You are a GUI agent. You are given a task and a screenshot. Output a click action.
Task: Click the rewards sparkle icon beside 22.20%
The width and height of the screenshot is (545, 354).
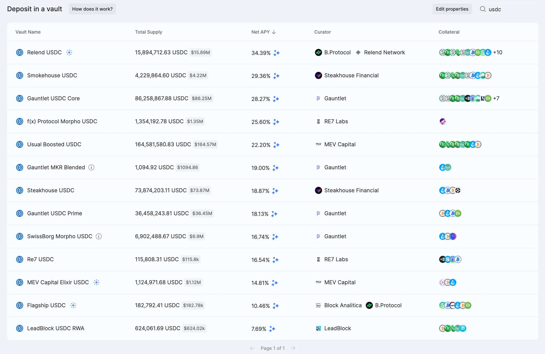276,145
